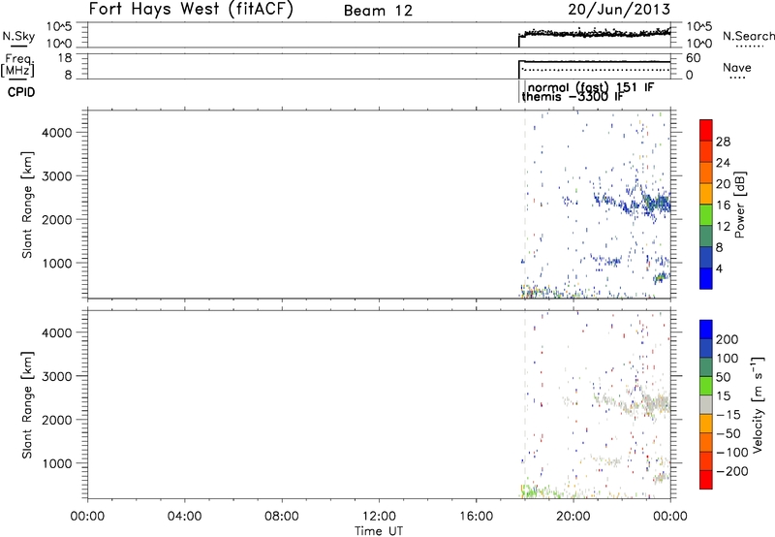Screen dimensions: 775x537
Task: Click the '16:00' time tick label
Action: 476,516
